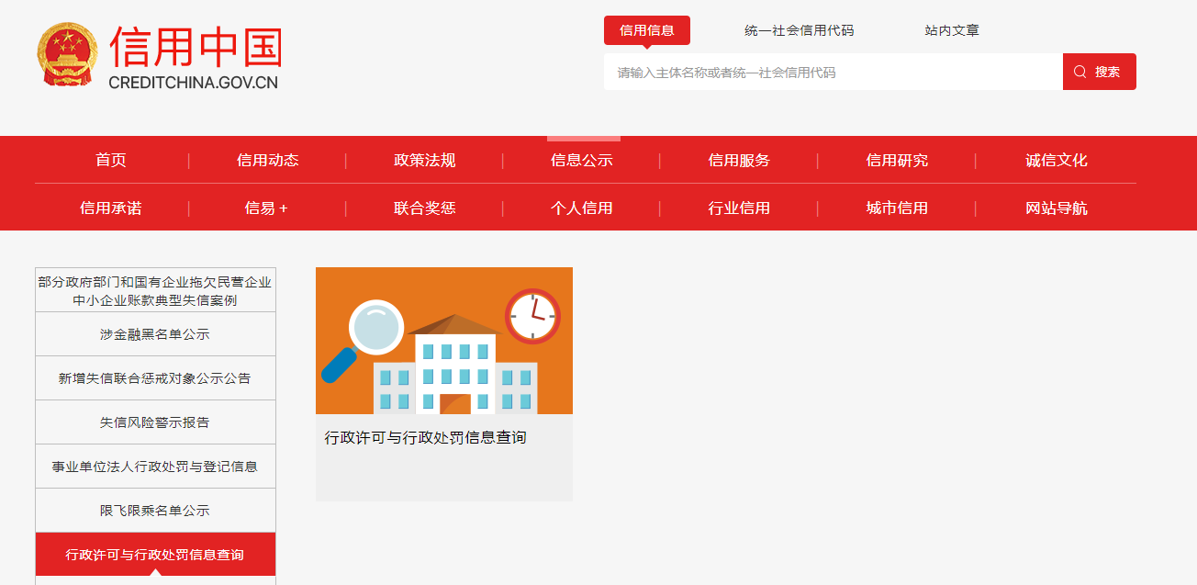Open 限飞限乘名单公示 sidebar item

pos(155,511)
